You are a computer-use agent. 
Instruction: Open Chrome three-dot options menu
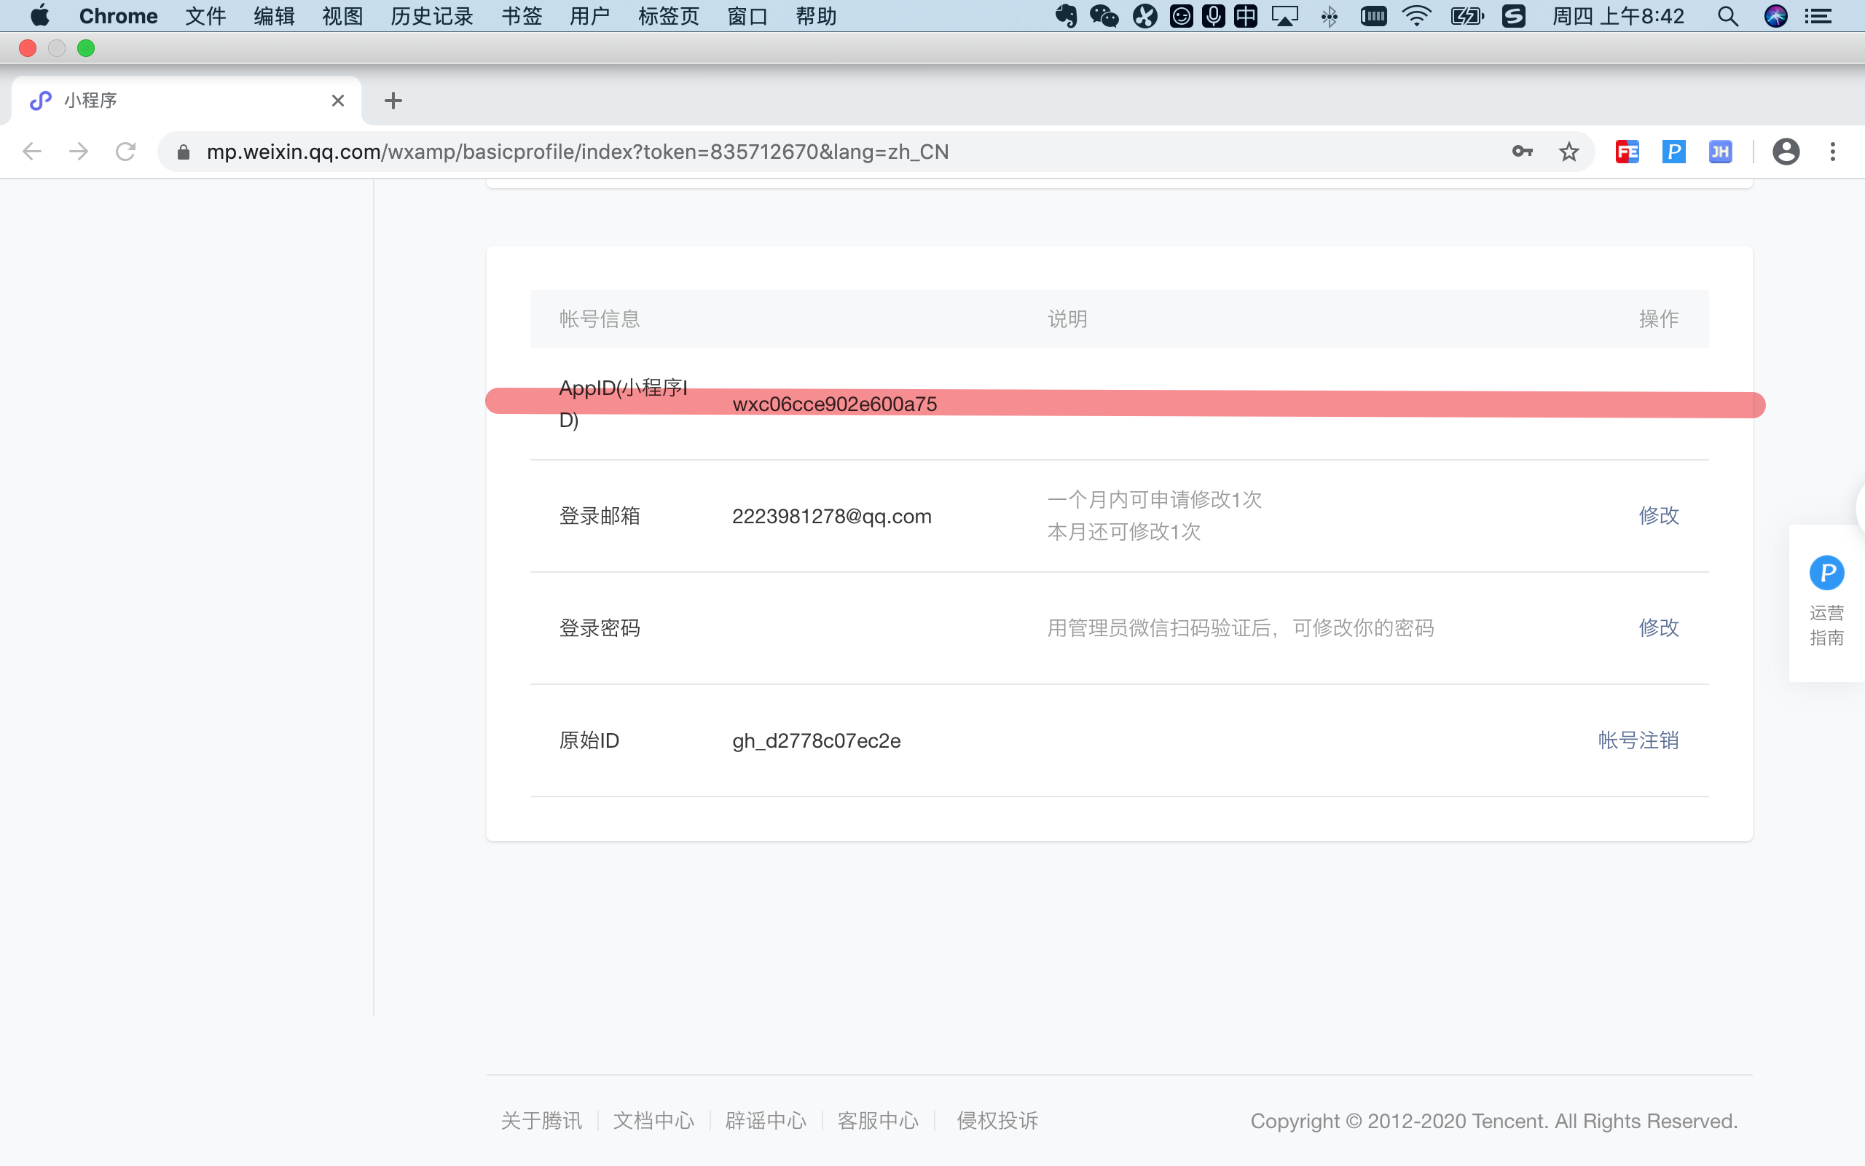(x=1833, y=152)
